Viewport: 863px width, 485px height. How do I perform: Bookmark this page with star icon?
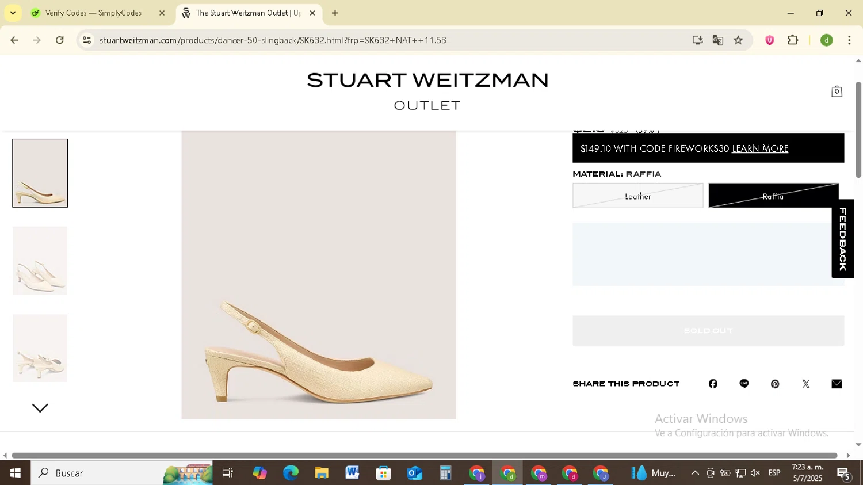pyautogui.click(x=739, y=40)
